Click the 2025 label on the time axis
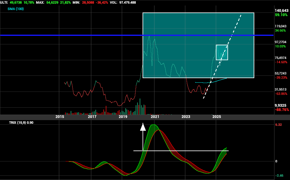 pyautogui.click(x=217, y=117)
